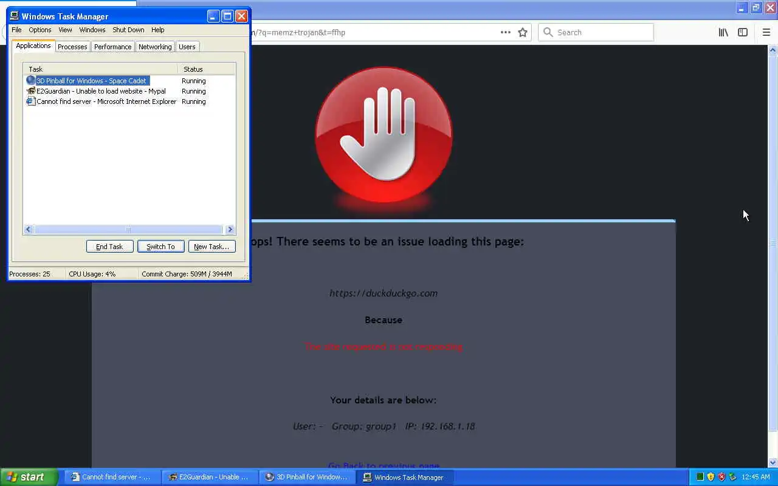Switch to 3D Pinball taskbar button

307,477
